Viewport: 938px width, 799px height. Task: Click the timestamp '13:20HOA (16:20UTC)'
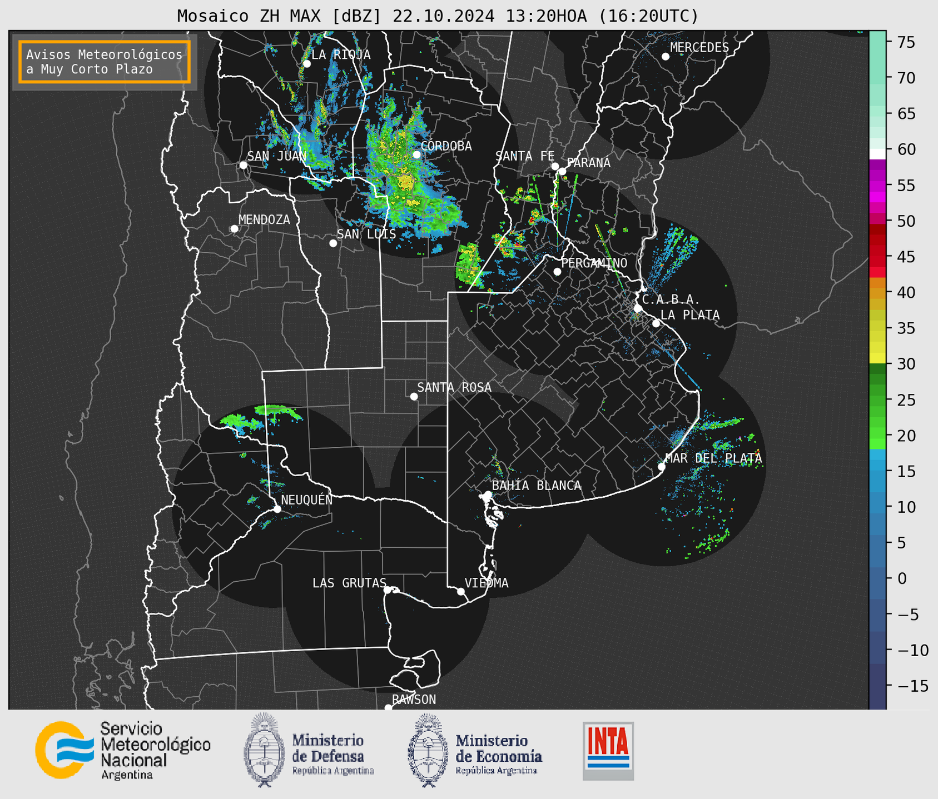point(601,16)
